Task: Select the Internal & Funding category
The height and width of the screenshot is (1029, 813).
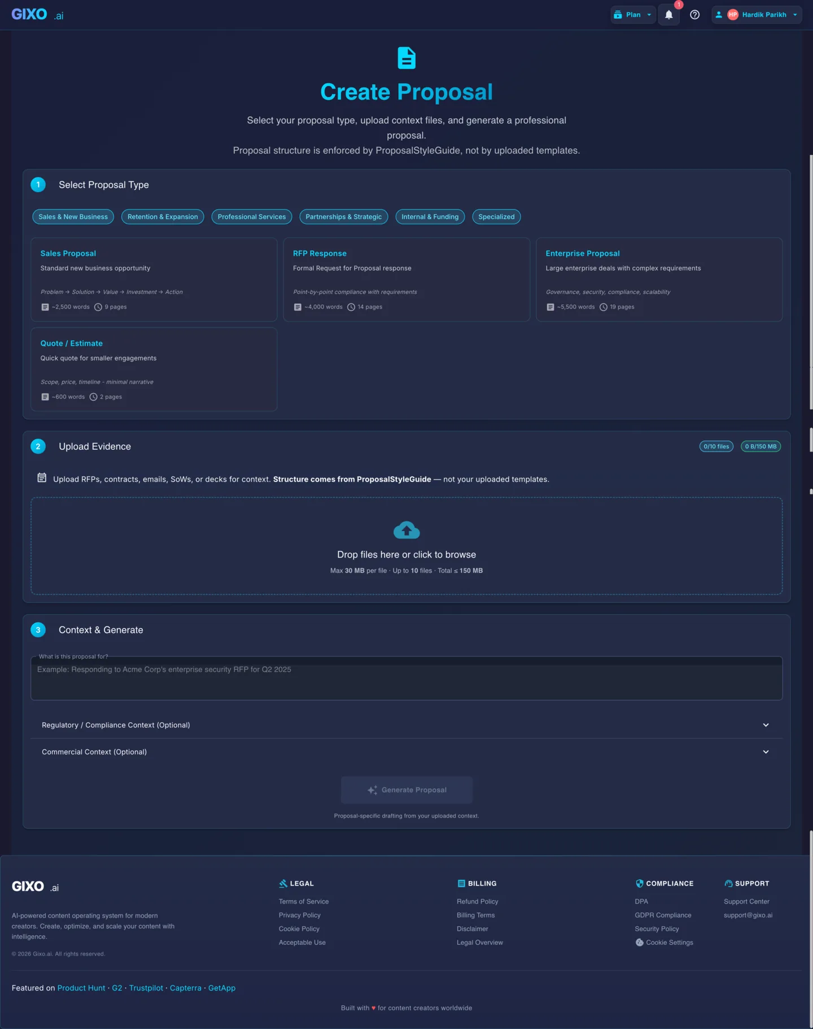Action: 430,217
